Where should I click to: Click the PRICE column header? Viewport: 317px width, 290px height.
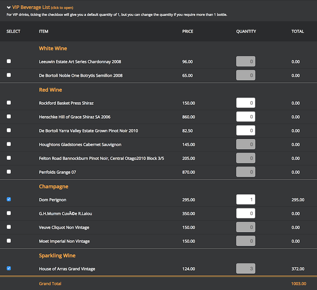pos(188,32)
